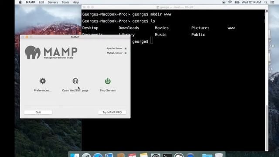Screen dimensions: 279x157
Task: Stop servers with the green power icon
Action: (x=108, y=81)
